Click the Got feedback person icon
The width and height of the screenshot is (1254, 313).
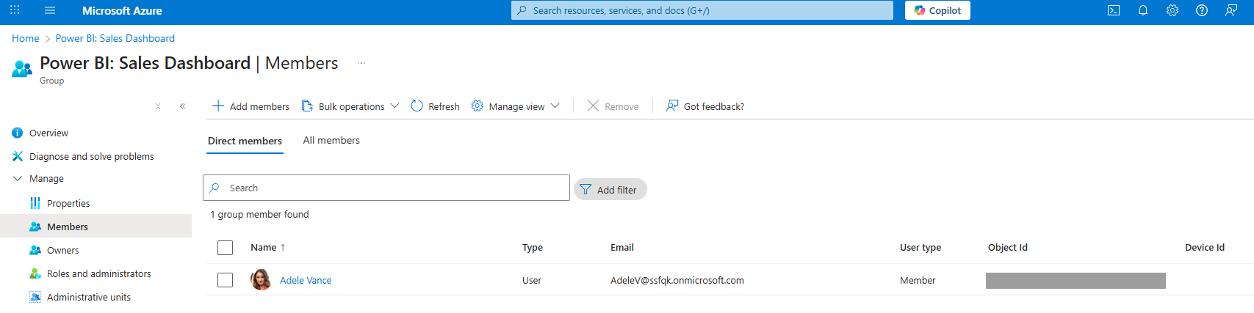coord(672,106)
